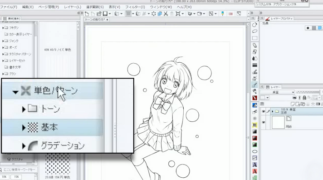The height and width of the screenshot is (180, 323).
Task: Select the lasso selection tool icon
Action: point(255,31)
